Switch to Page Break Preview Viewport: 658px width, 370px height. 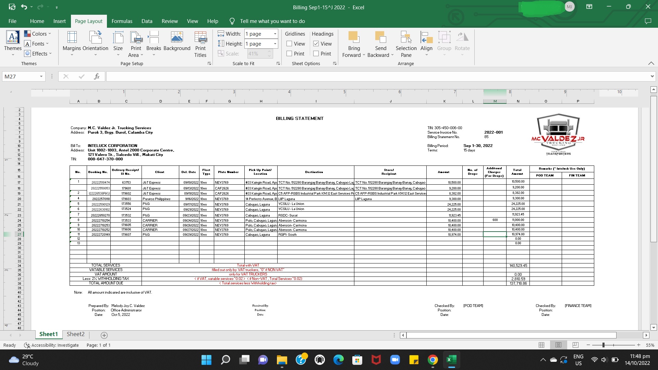coord(575,345)
